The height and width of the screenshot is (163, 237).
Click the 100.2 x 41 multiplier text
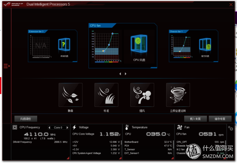30,139
